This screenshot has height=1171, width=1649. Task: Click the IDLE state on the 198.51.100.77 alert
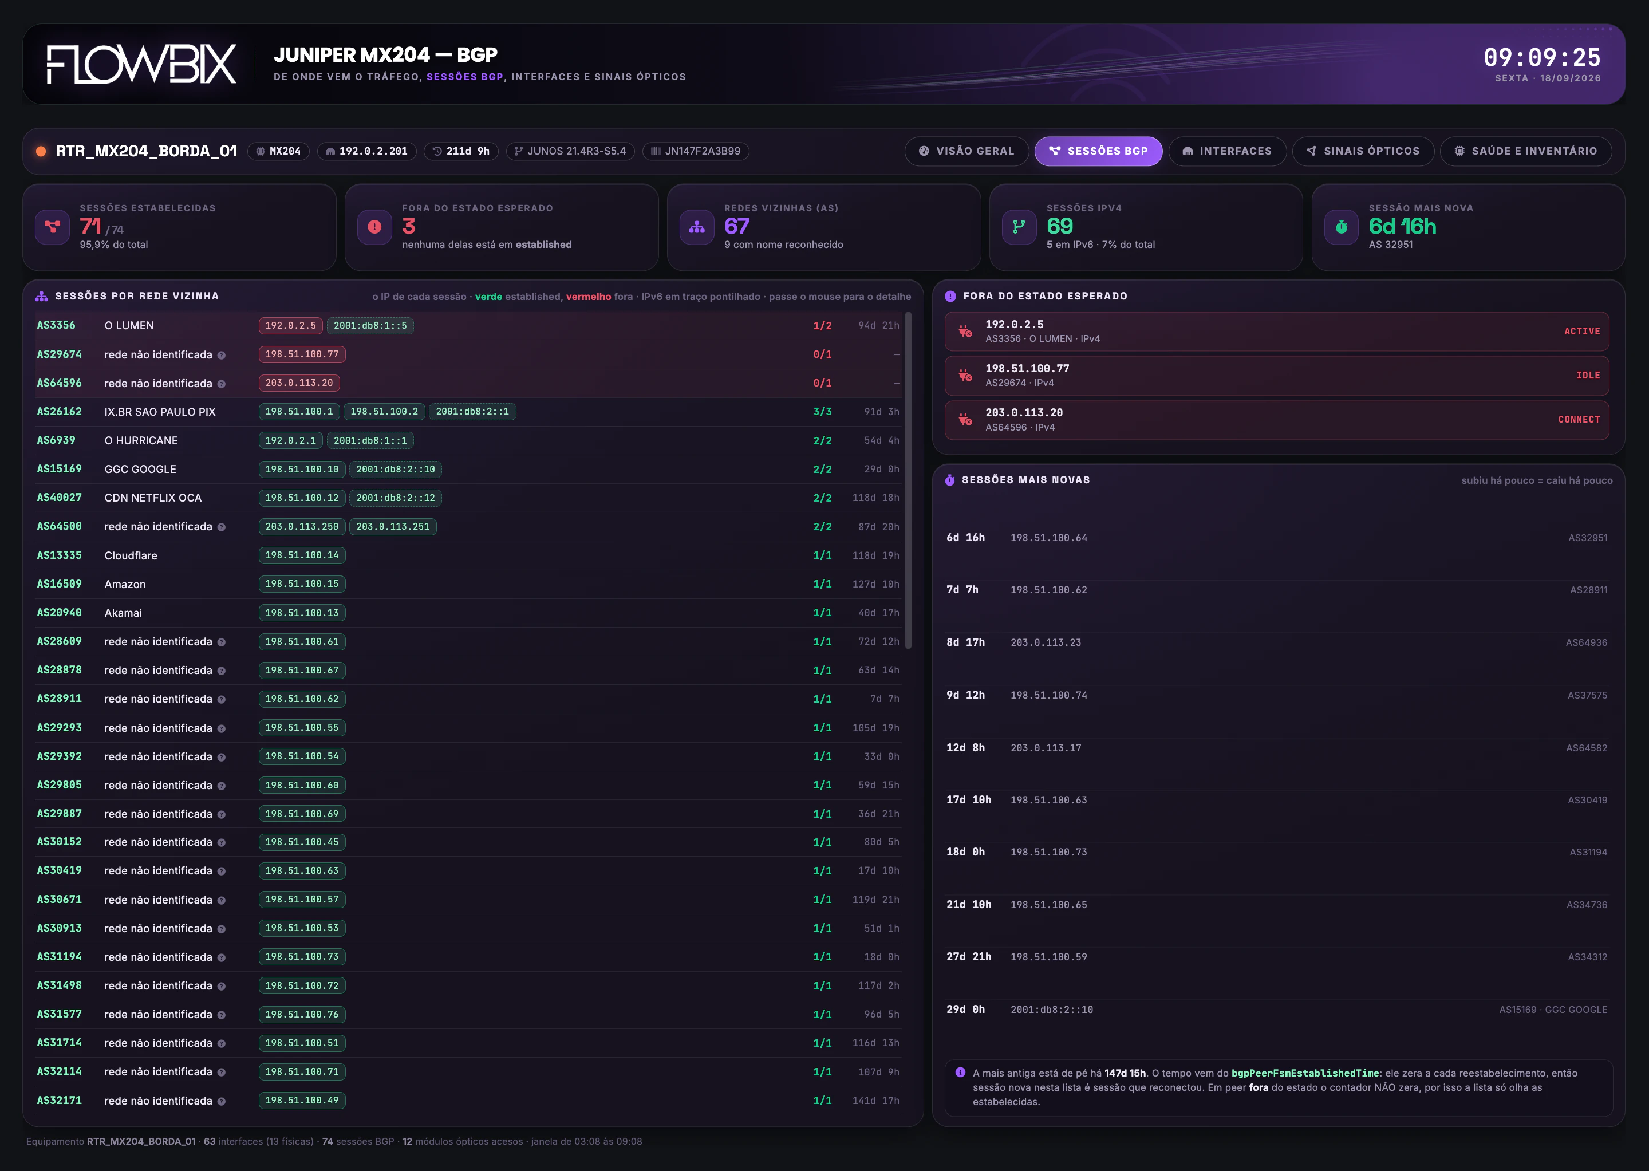pos(1588,376)
